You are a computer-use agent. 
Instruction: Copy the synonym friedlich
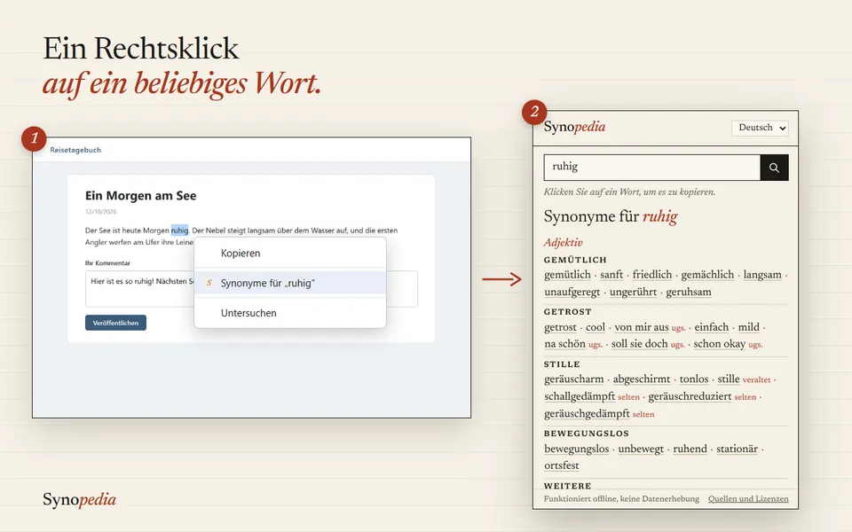[652, 275]
